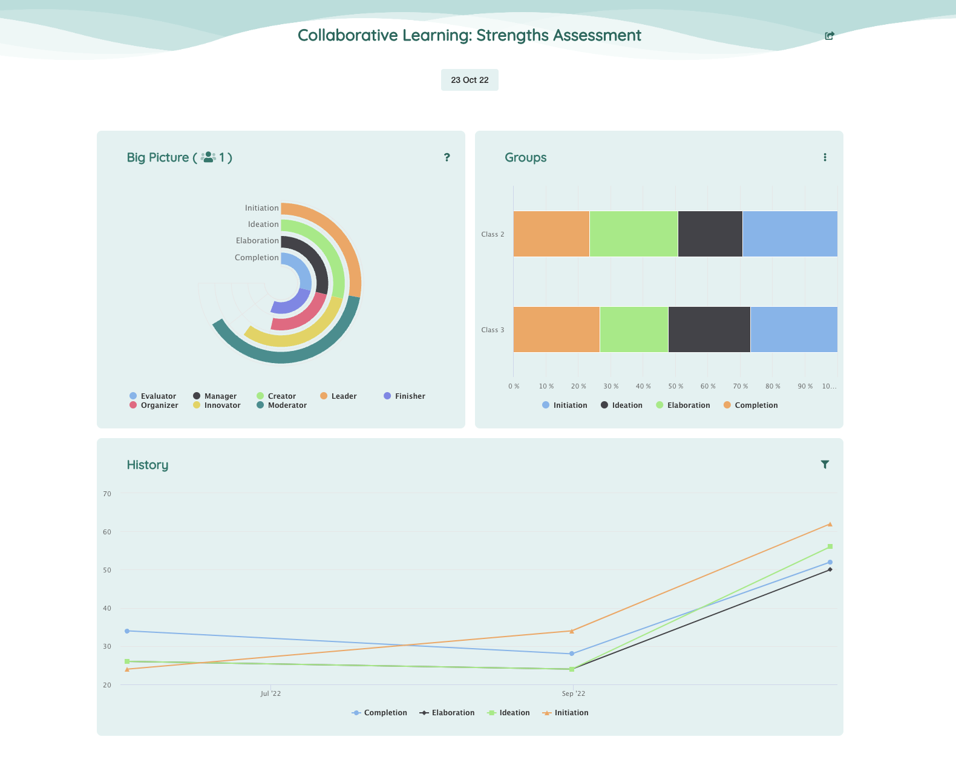Click Initiation's final orange triangle point at 62
The width and height of the screenshot is (956, 757).
click(x=830, y=524)
